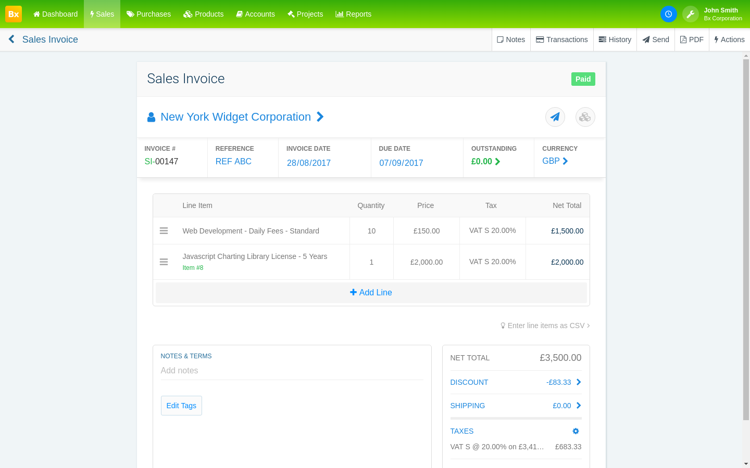Expand the outstanding £0.00 amount
This screenshot has height=468, width=750.
485,162
